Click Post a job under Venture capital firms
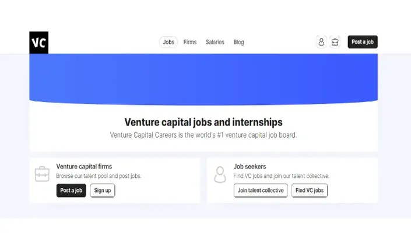Screen dimensions: 411x249 (71, 190)
